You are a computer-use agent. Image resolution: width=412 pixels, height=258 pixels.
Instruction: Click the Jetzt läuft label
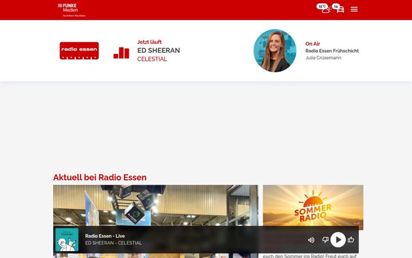(149, 42)
